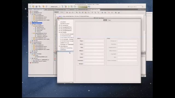Expand the SecureBackup project node
175x98 pixels.
coord(29,63)
